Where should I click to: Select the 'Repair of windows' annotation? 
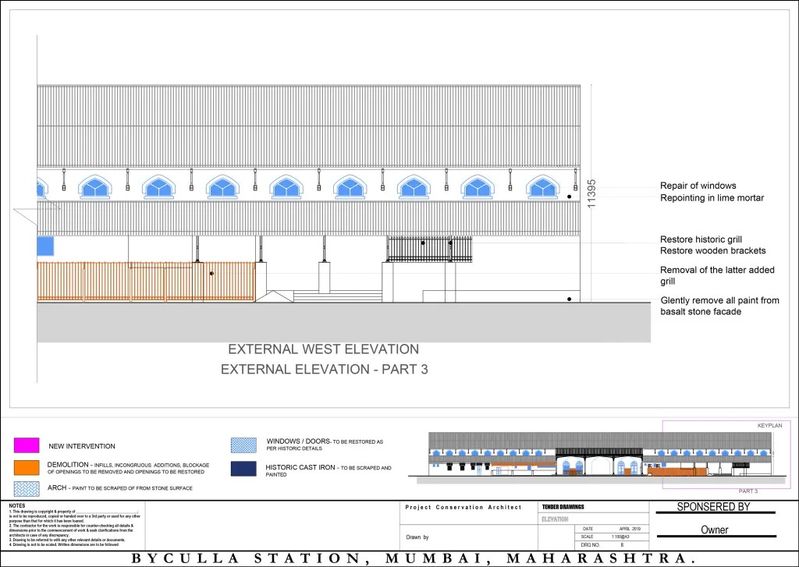[698, 186]
